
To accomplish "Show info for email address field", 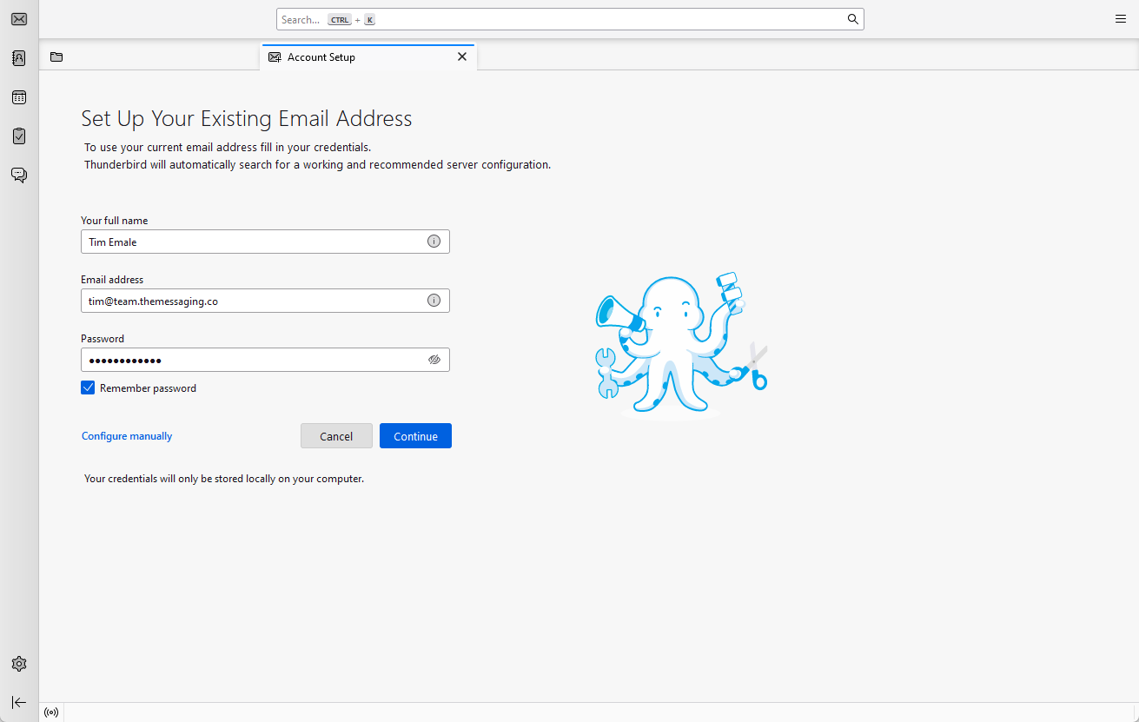I will click(x=434, y=301).
